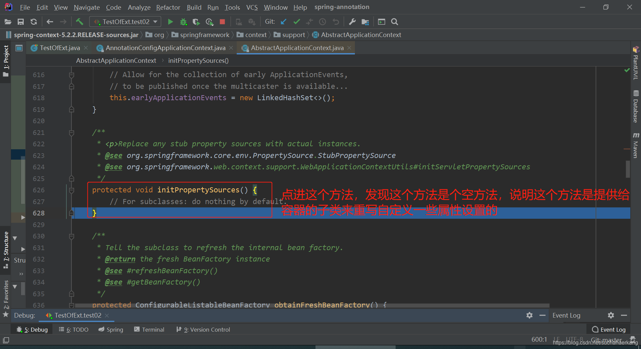Click the tool windows toggle icon in status bar
641x349 pixels.
click(6, 340)
